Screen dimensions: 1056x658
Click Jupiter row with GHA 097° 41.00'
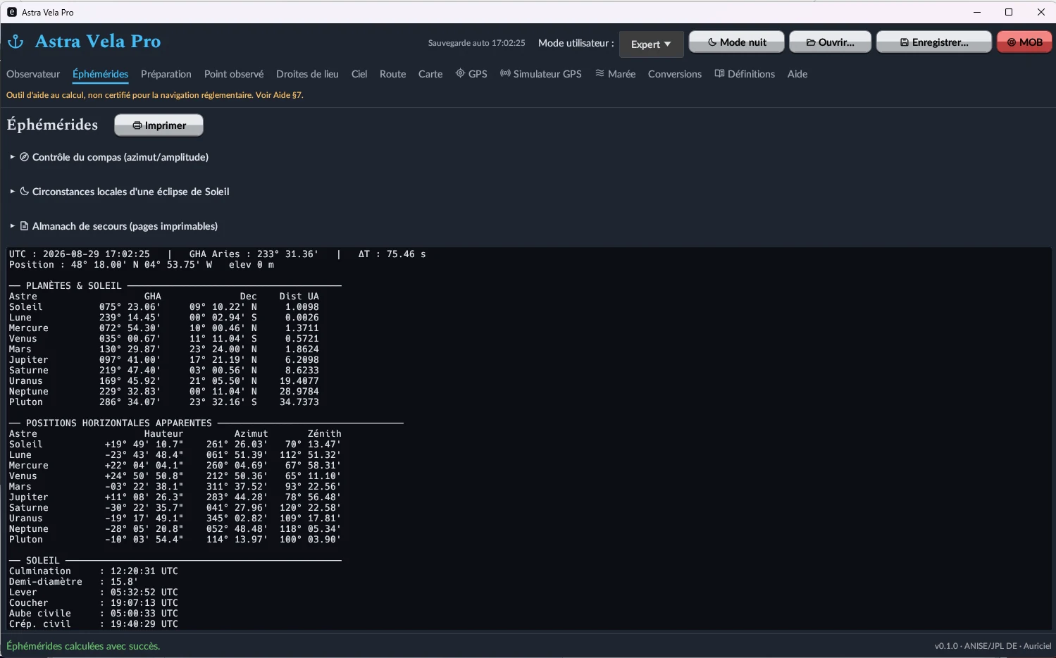pos(164,360)
